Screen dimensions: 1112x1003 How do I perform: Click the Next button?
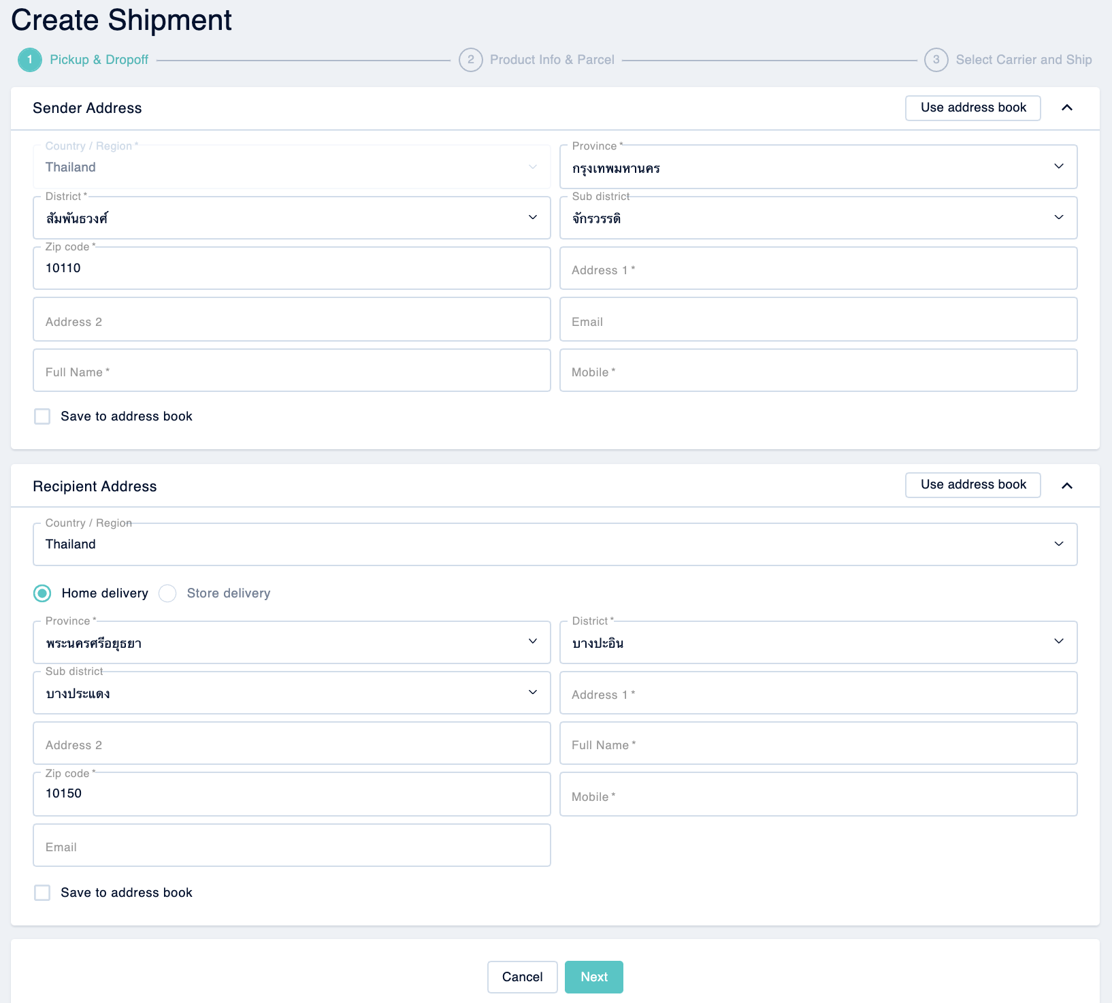point(594,977)
